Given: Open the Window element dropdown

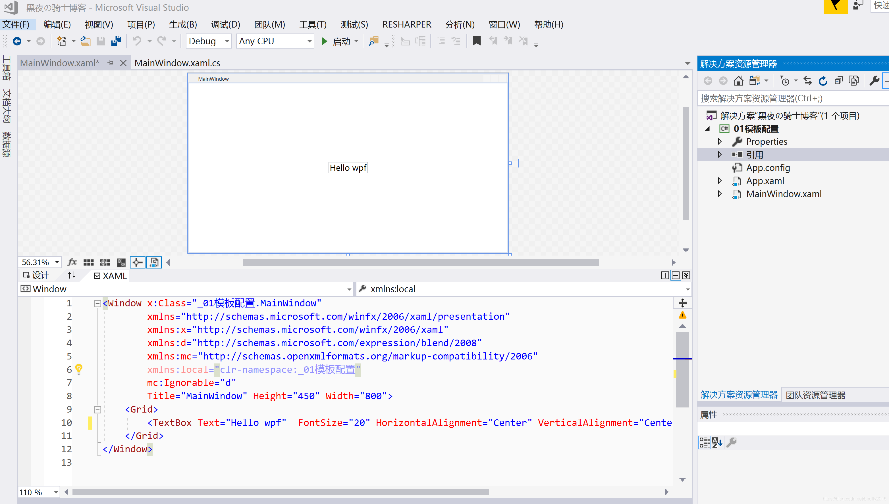Looking at the screenshot, I should (349, 289).
